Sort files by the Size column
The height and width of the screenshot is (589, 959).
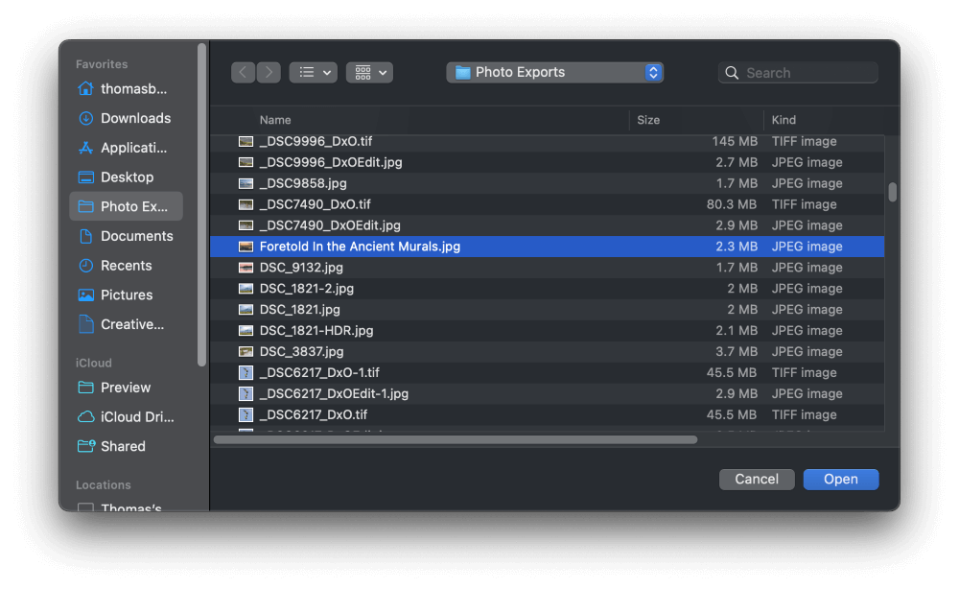pos(648,120)
